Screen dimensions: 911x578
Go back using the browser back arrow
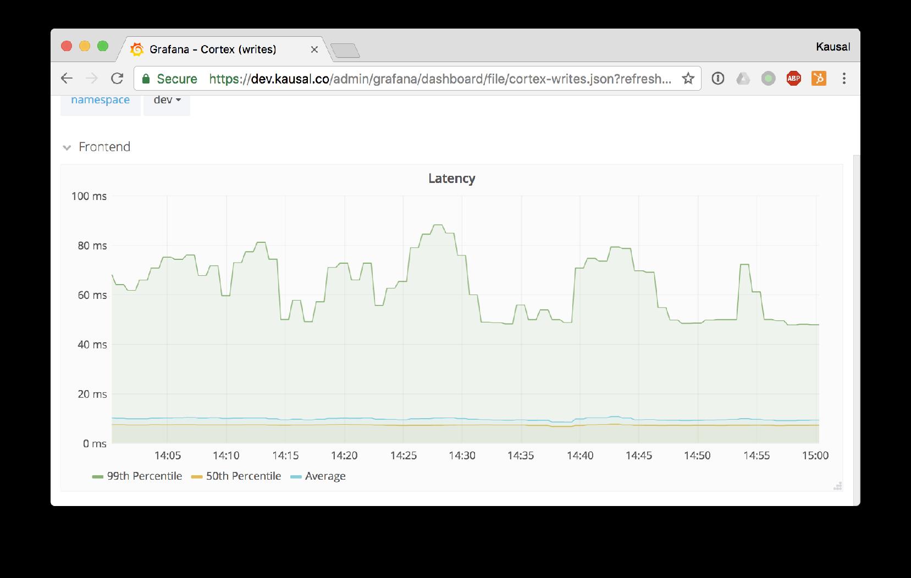pos(67,79)
